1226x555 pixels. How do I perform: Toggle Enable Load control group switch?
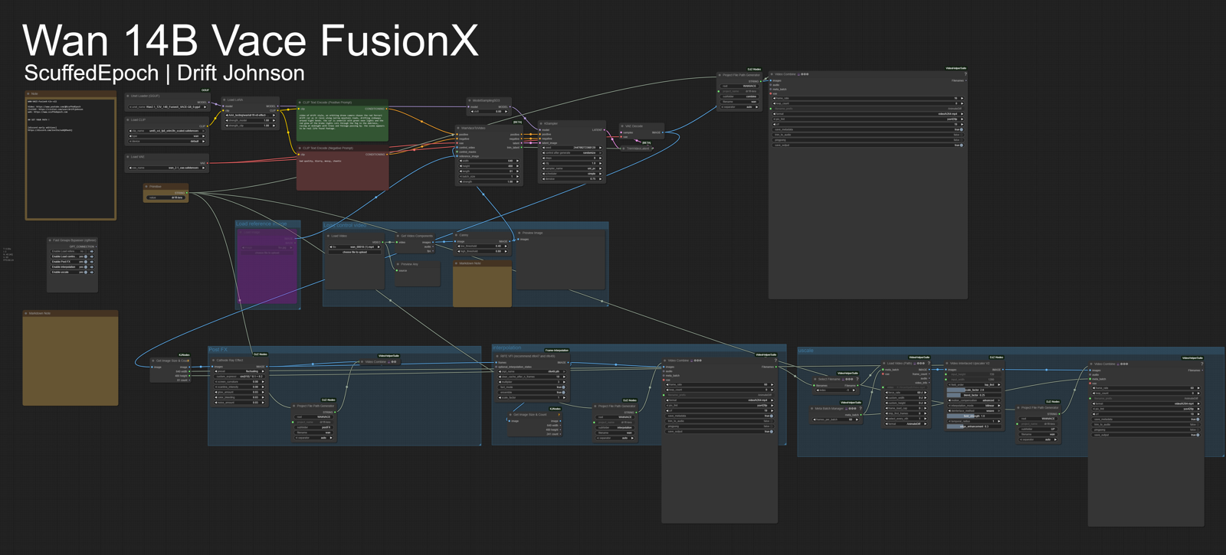pos(86,256)
